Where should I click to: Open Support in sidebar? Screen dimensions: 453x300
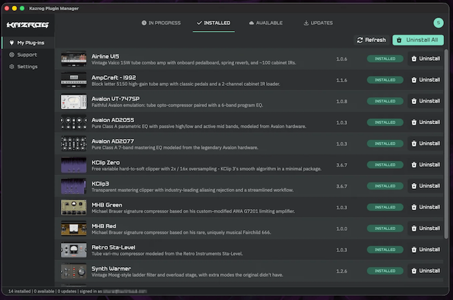click(x=28, y=54)
